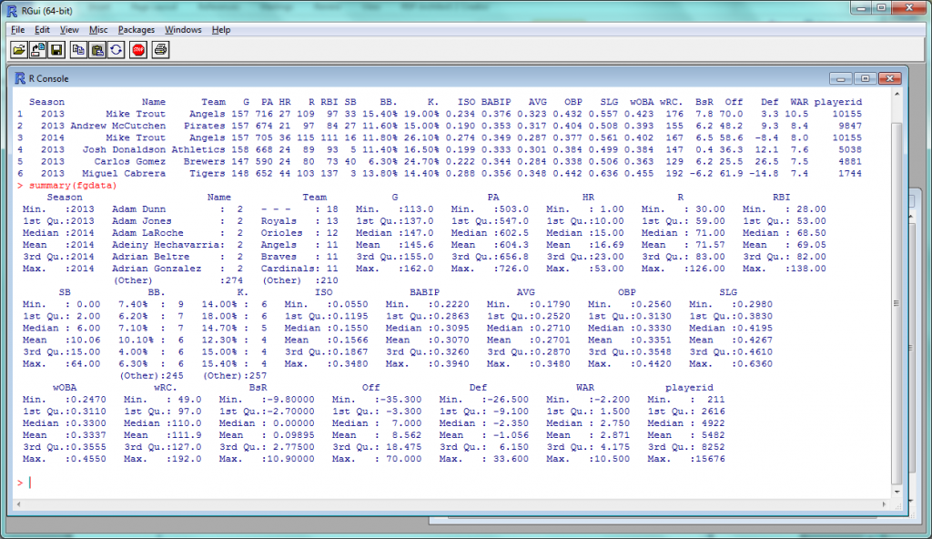Open the Edit menu
Screen dimensions: 932x539
42,29
